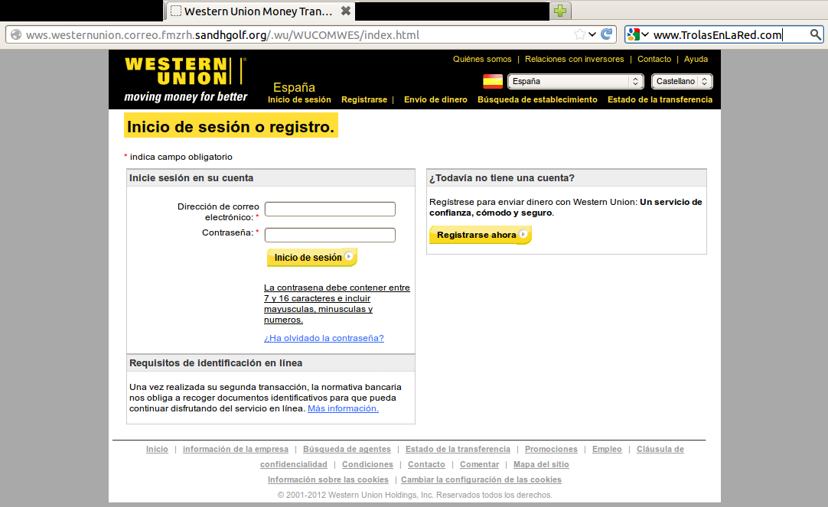
Task: Open the Ayuda link
Action: (696, 59)
